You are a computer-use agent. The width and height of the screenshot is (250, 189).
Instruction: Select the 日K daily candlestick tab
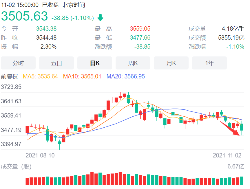pos(95,63)
